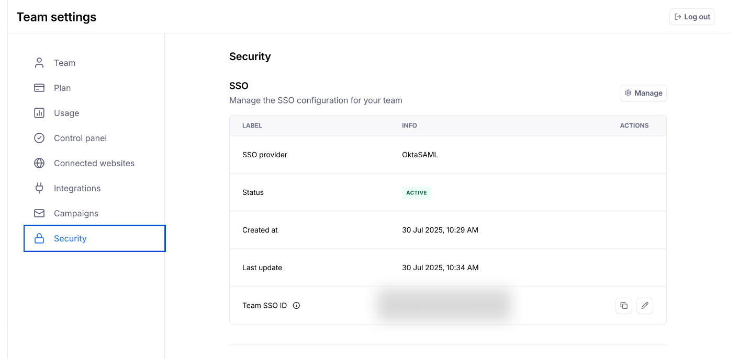Show Team SSO ID info tooltip
Viewport: 738px width, 359px height.
pos(296,306)
